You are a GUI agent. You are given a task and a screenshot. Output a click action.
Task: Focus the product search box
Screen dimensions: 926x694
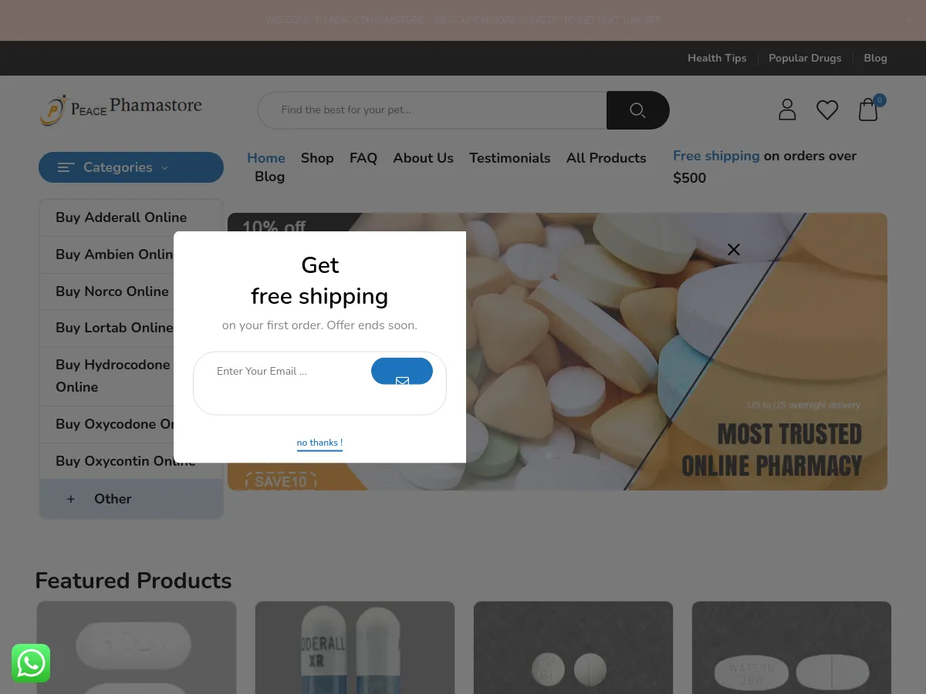point(432,110)
